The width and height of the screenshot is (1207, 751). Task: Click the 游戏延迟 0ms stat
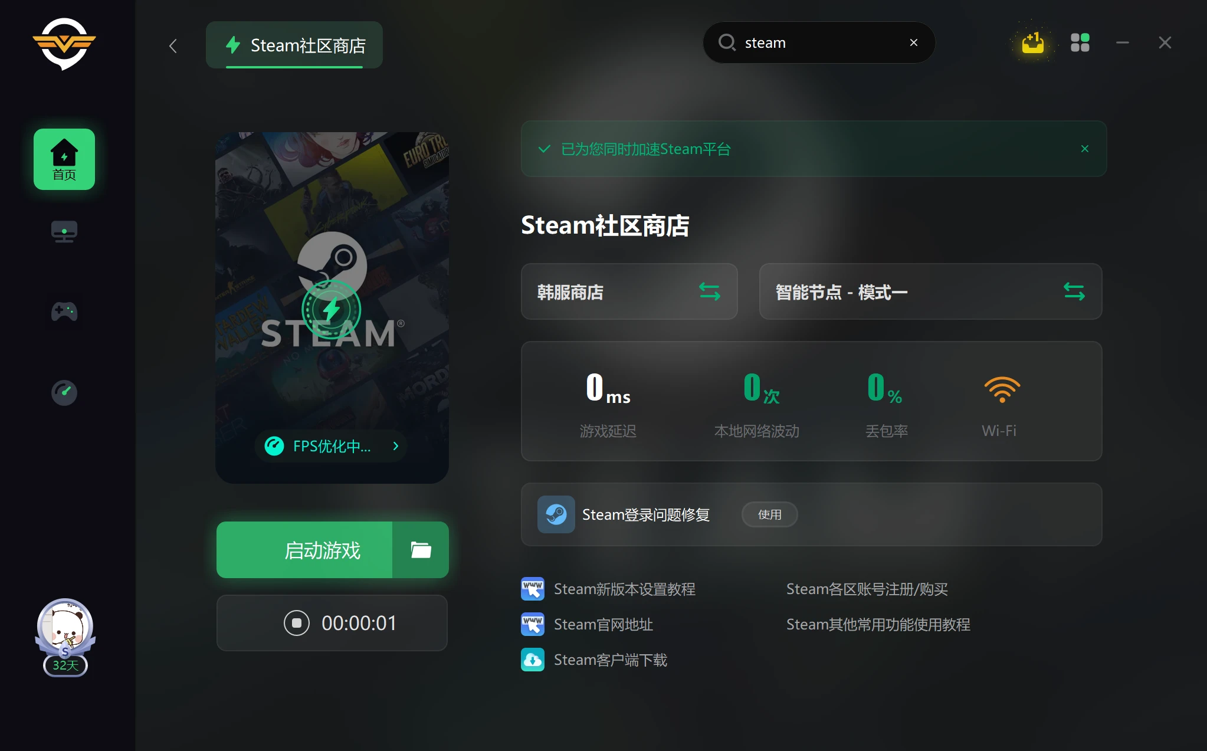(x=608, y=405)
